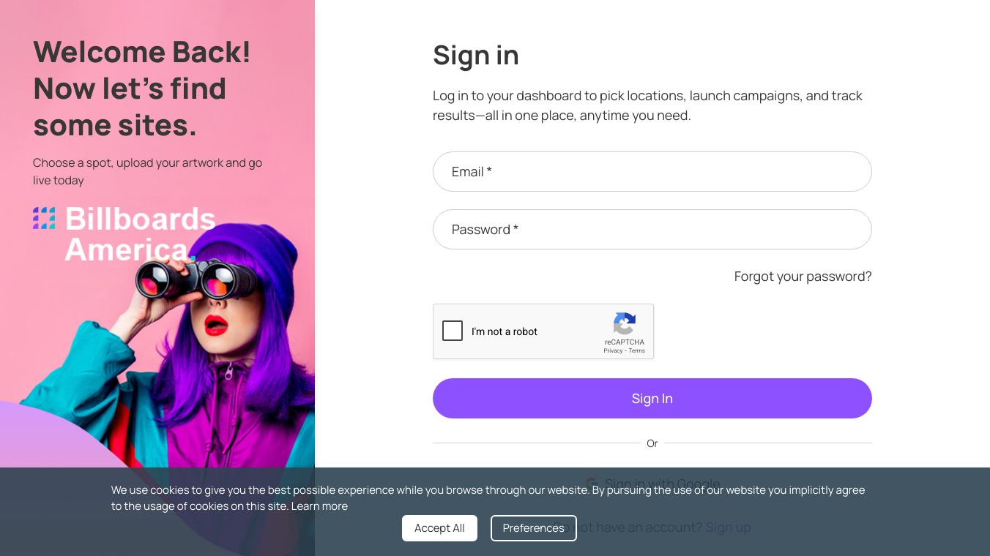Focus the Email input field
The image size is (990, 556).
(x=652, y=172)
